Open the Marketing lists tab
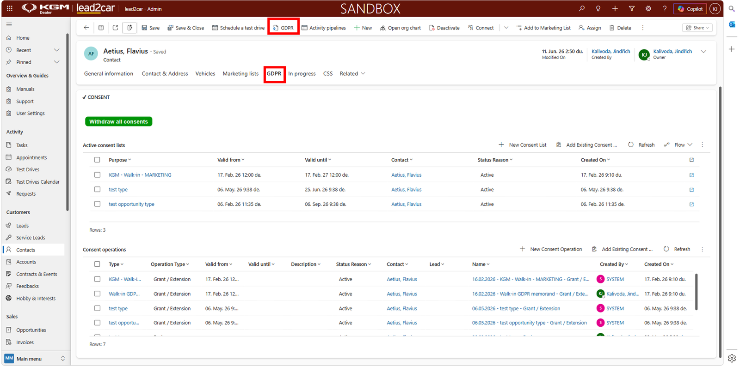740x366 pixels. (x=240, y=73)
